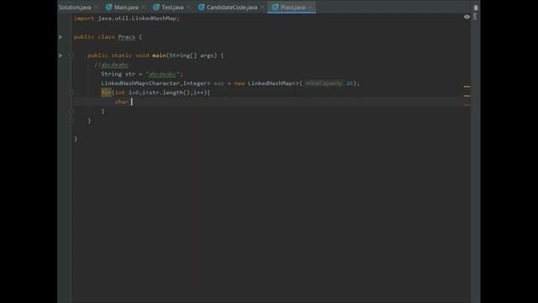The width and height of the screenshot is (538, 303).
Task: Click main method closing fold marker
Action: coord(71,120)
